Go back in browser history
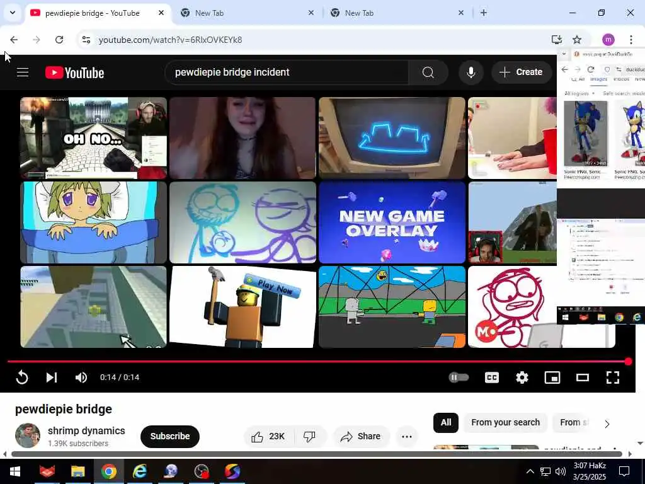The width and height of the screenshot is (645, 484). (14, 40)
